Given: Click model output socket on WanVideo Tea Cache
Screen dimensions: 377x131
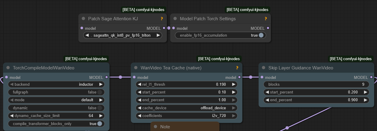Looking at the screenshot, I should pyautogui.click(x=239, y=77).
